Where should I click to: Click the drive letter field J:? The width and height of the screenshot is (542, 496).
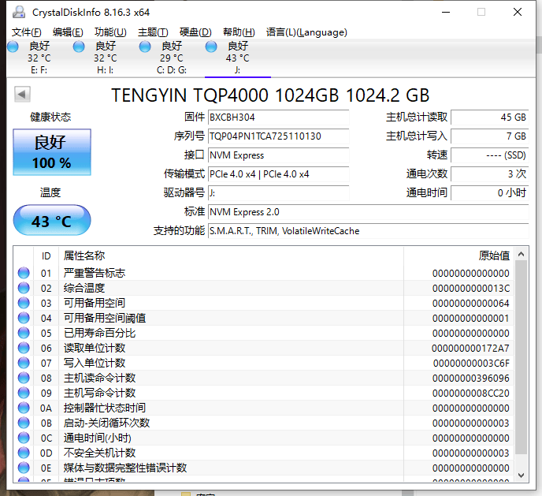click(x=278, y=193)
